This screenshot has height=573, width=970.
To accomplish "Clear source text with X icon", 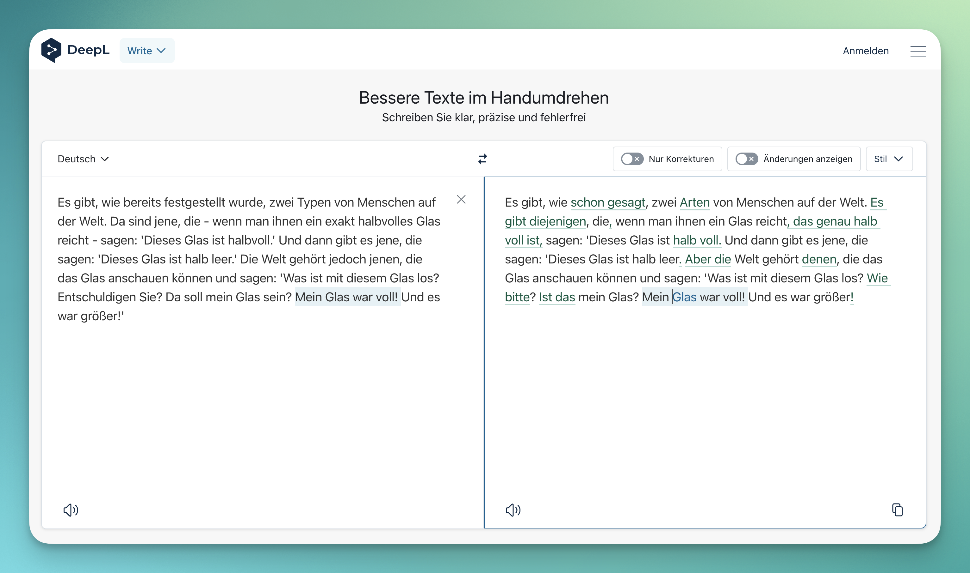I will click(461, 200).
